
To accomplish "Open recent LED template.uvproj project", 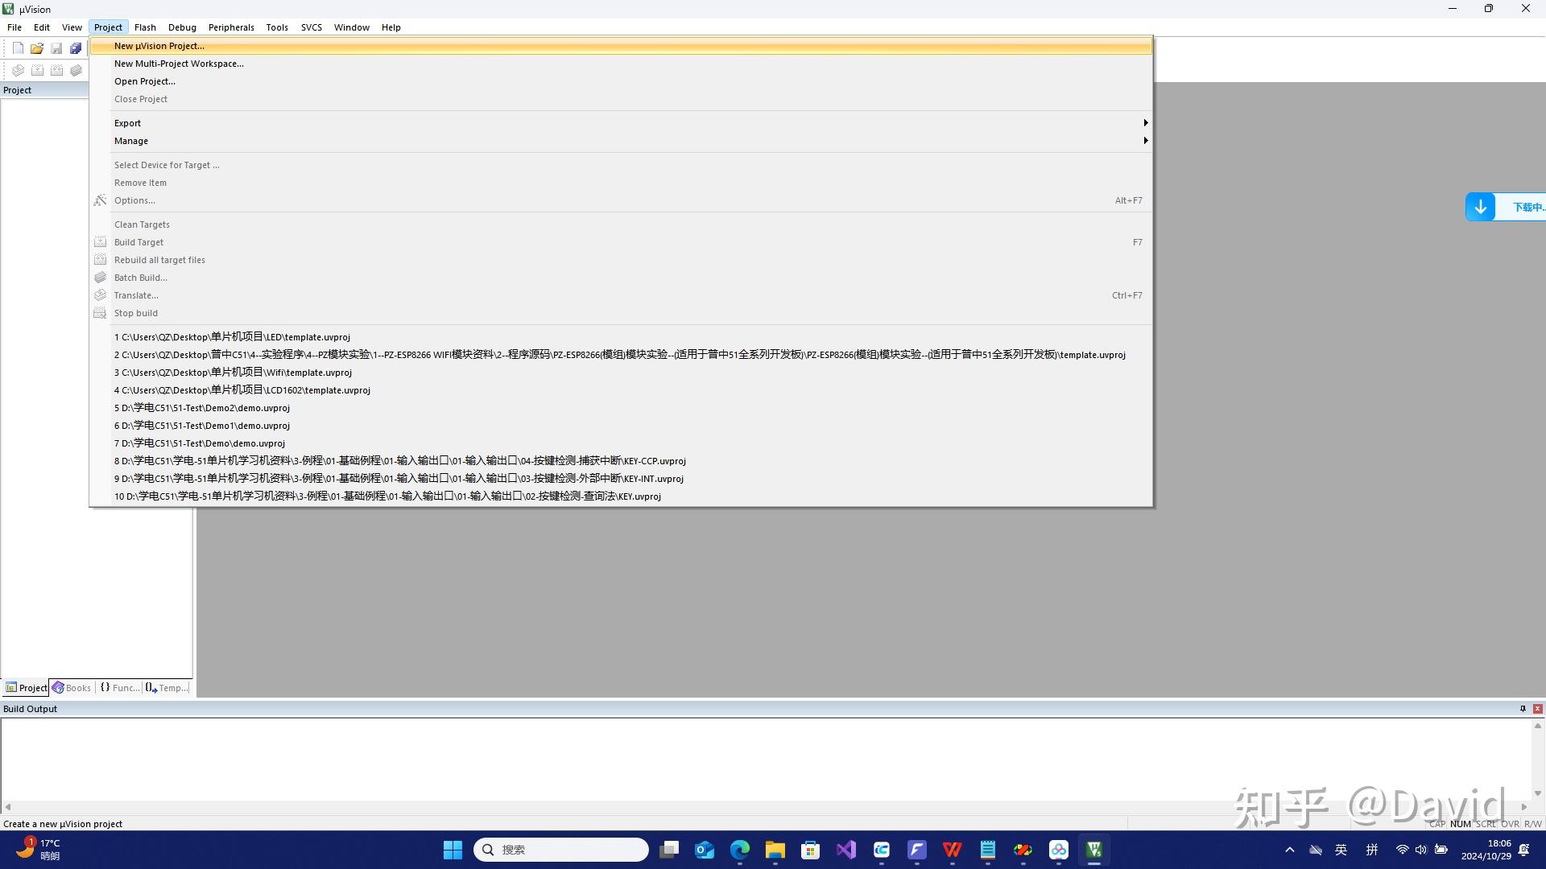I will (x=232, y=337).
